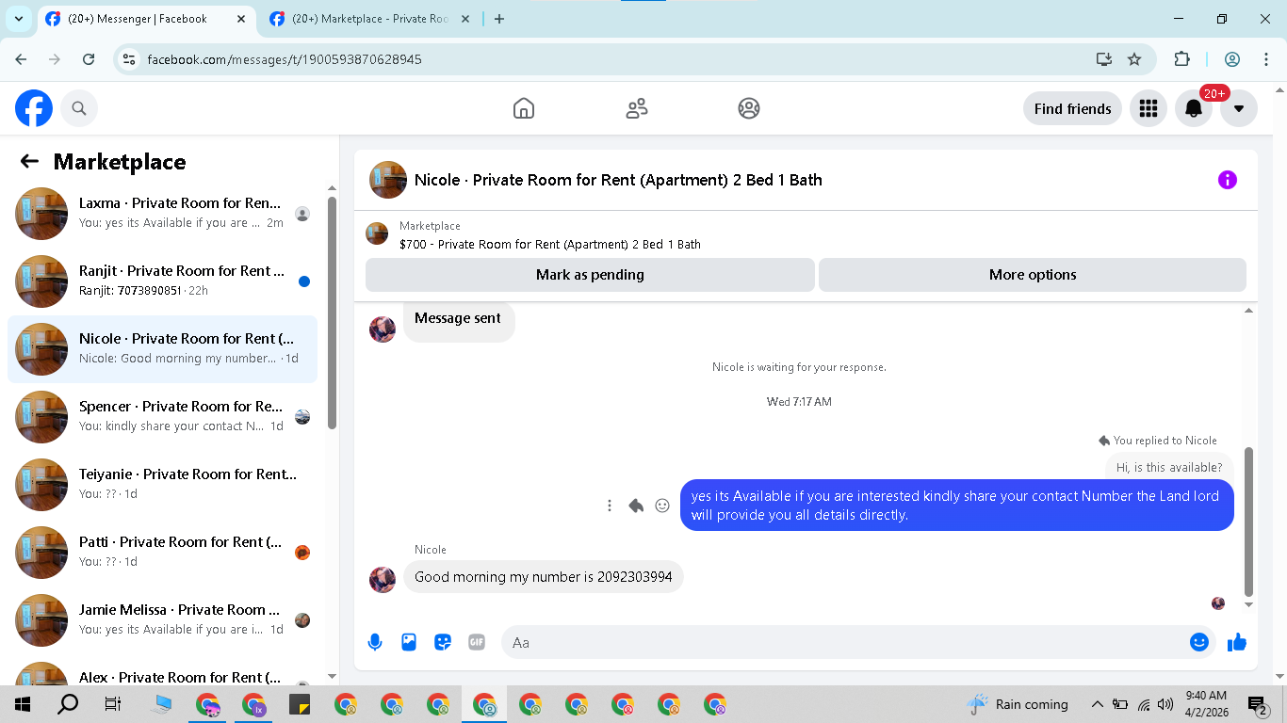Open Windows taskbar search

tap(68, 704)
